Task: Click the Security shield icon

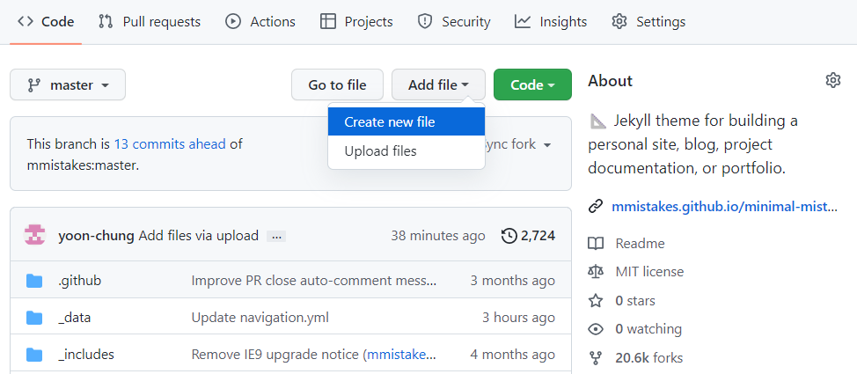Action: pos(425,22)
